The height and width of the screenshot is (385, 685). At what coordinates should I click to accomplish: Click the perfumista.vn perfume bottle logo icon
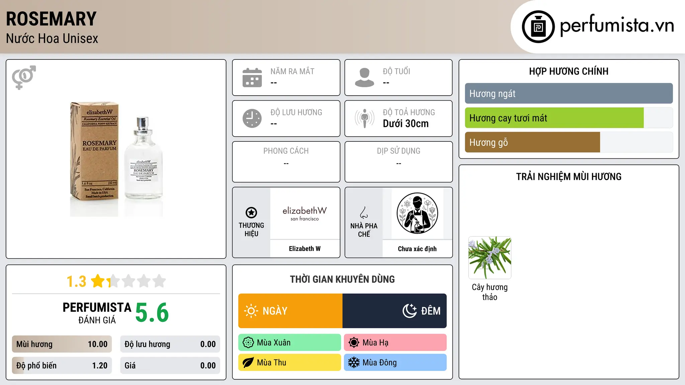[x=538, y=27]
